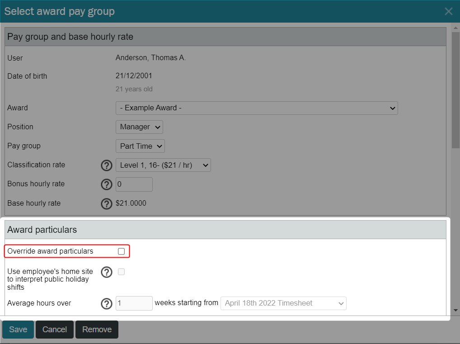Save the award pay group
460x344 pixels.
tap(18, 330)
